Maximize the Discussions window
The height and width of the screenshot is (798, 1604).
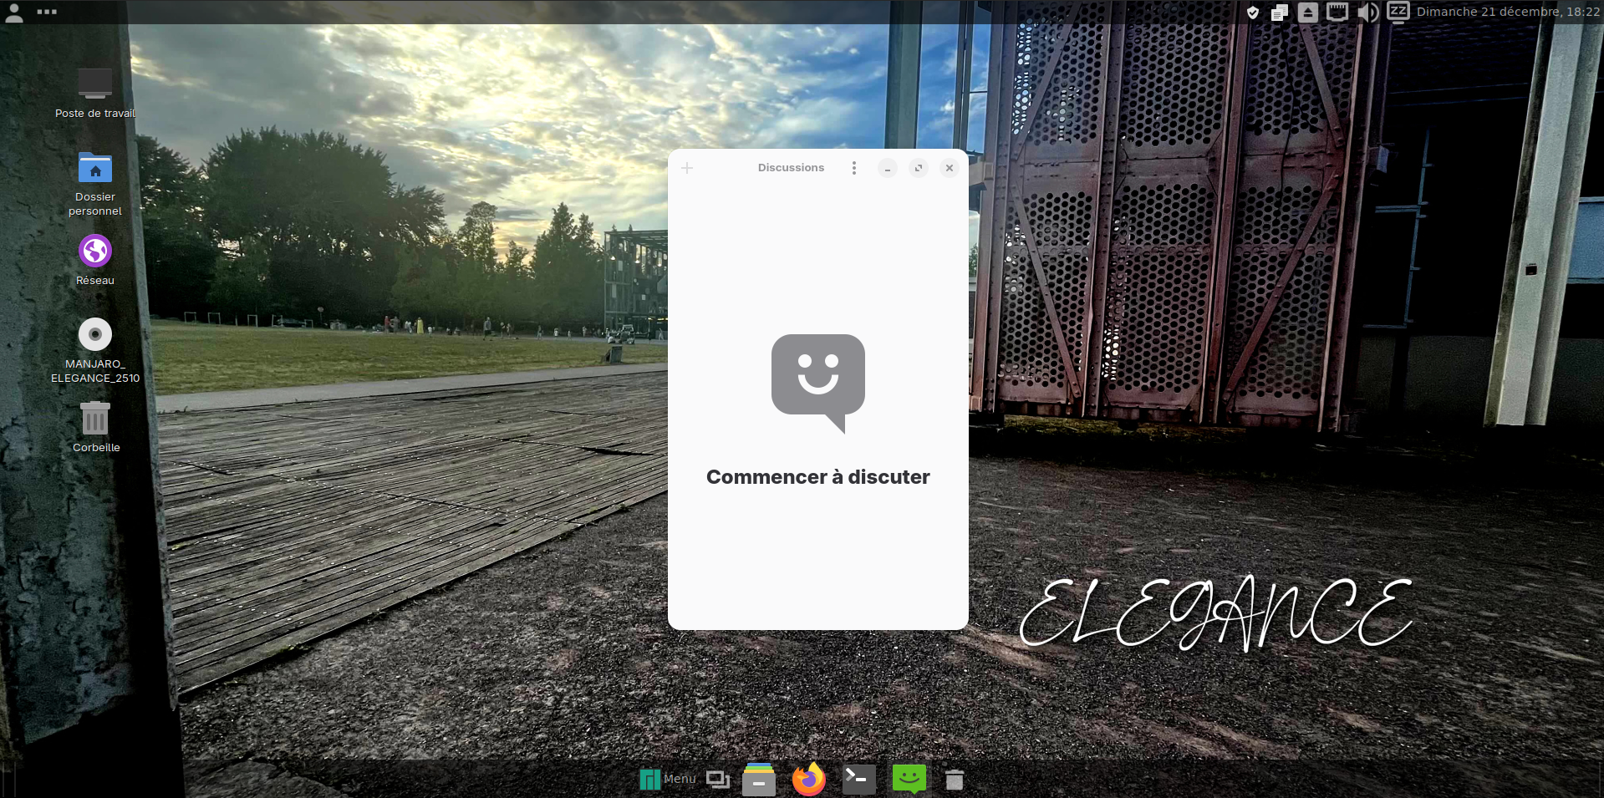coord(919,168)
